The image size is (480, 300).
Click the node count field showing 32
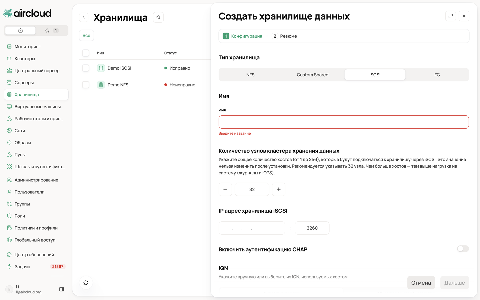[x=252, y=189]
